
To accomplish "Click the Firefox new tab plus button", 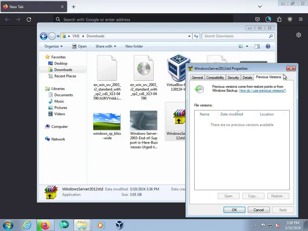I will tap(73, 7).
